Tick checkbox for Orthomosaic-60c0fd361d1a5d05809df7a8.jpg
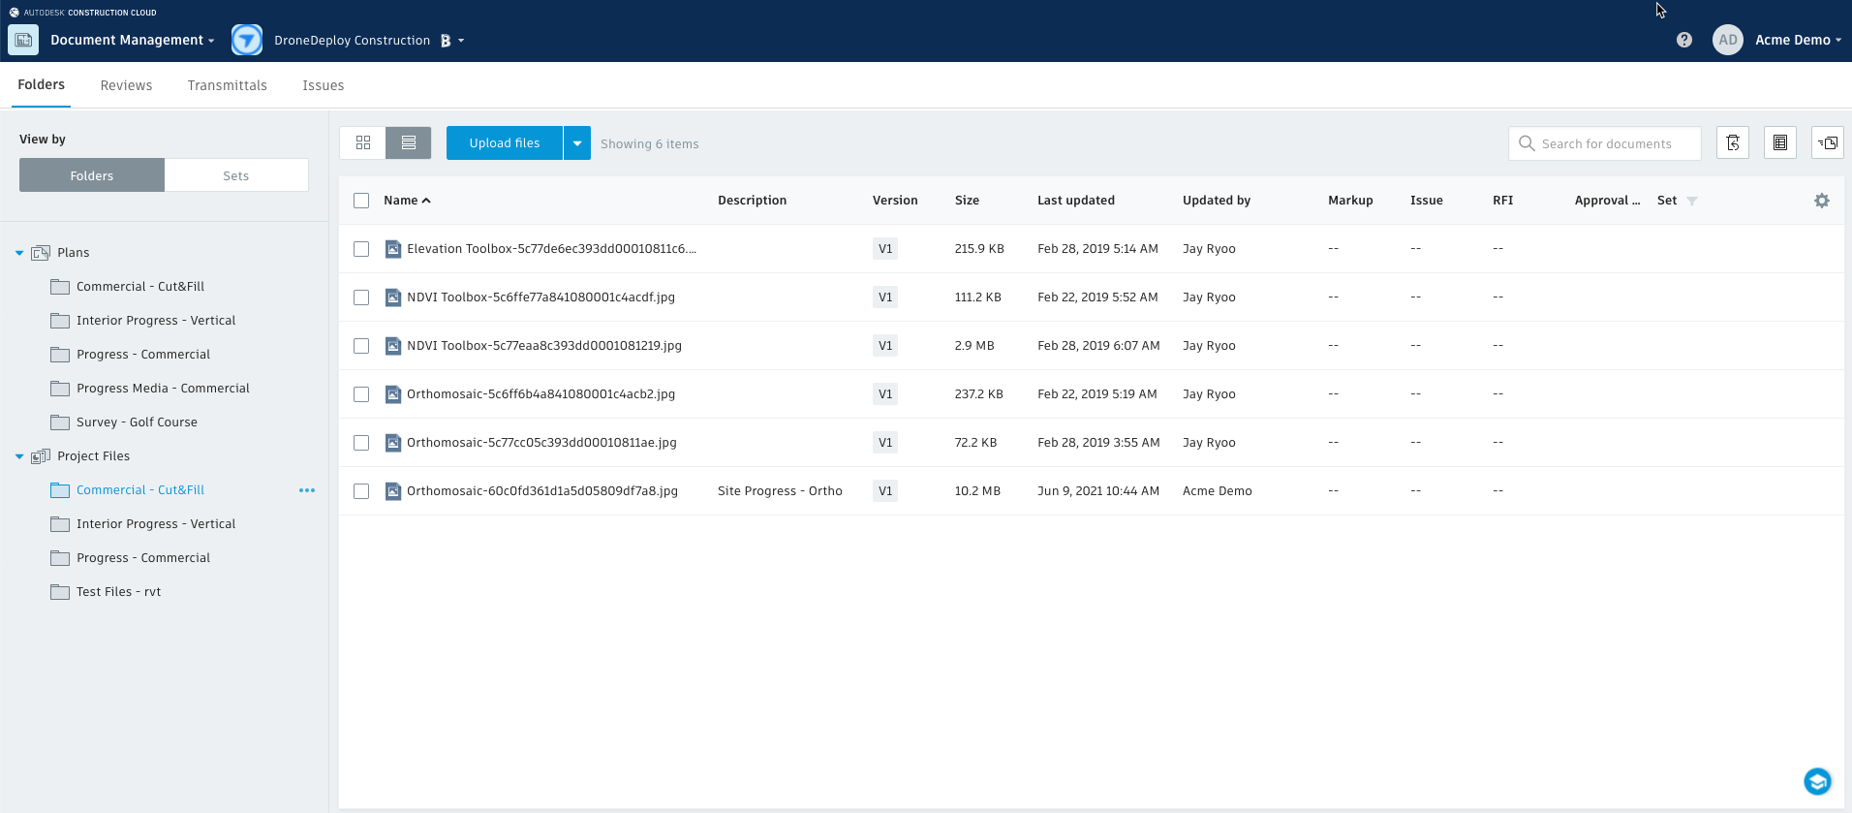Image resolution: width=1852 pixels, height=813 pixels. 361,491
